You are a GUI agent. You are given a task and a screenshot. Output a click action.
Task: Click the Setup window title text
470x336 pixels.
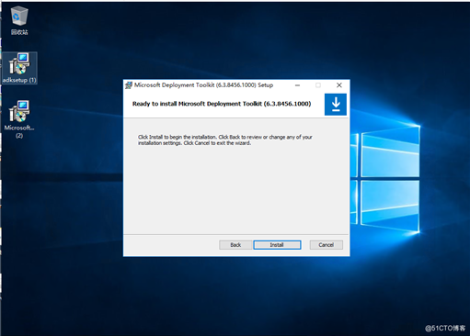pos(203,85)
